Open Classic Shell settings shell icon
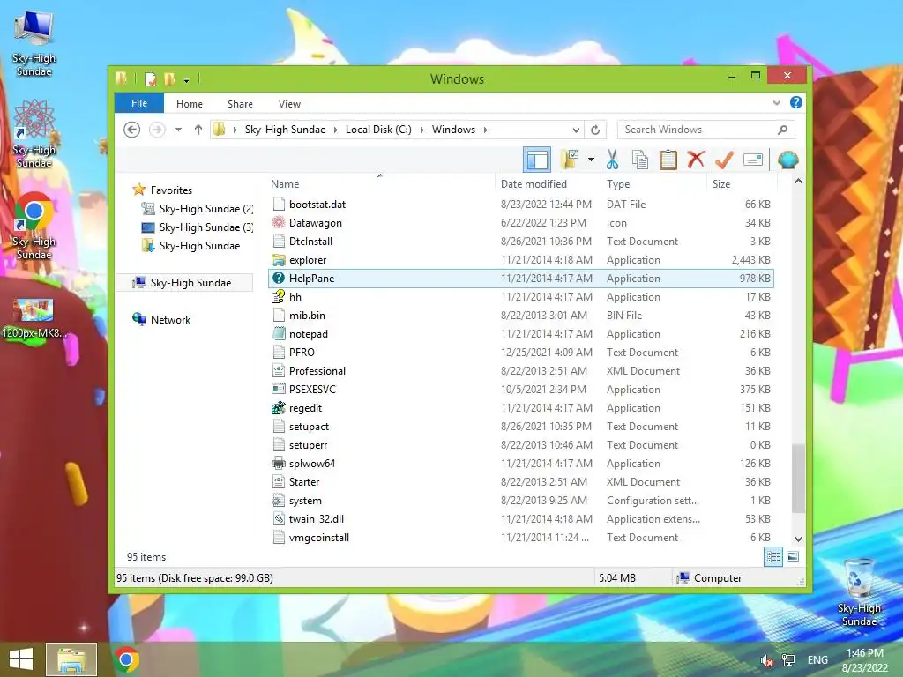Image resolution: width=903 pixels, height=677 pixels. point(787,160)
